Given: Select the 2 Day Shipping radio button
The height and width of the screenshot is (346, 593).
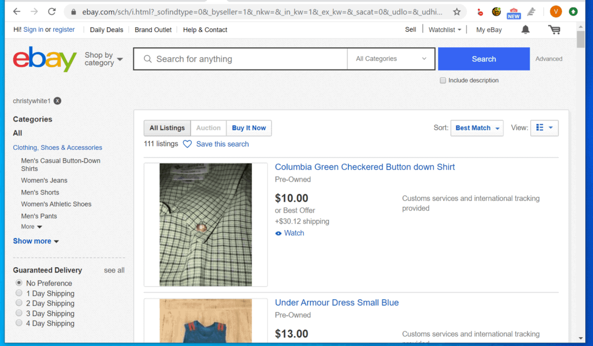Looking at the screenshot, I should point(18,303).
